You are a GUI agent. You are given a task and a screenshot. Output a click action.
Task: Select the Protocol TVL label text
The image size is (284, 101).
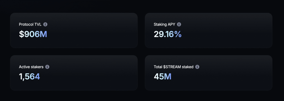tap(30, 24)
